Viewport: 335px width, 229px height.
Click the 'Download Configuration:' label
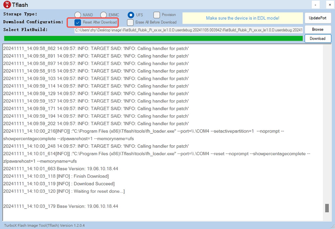point(33,22)
